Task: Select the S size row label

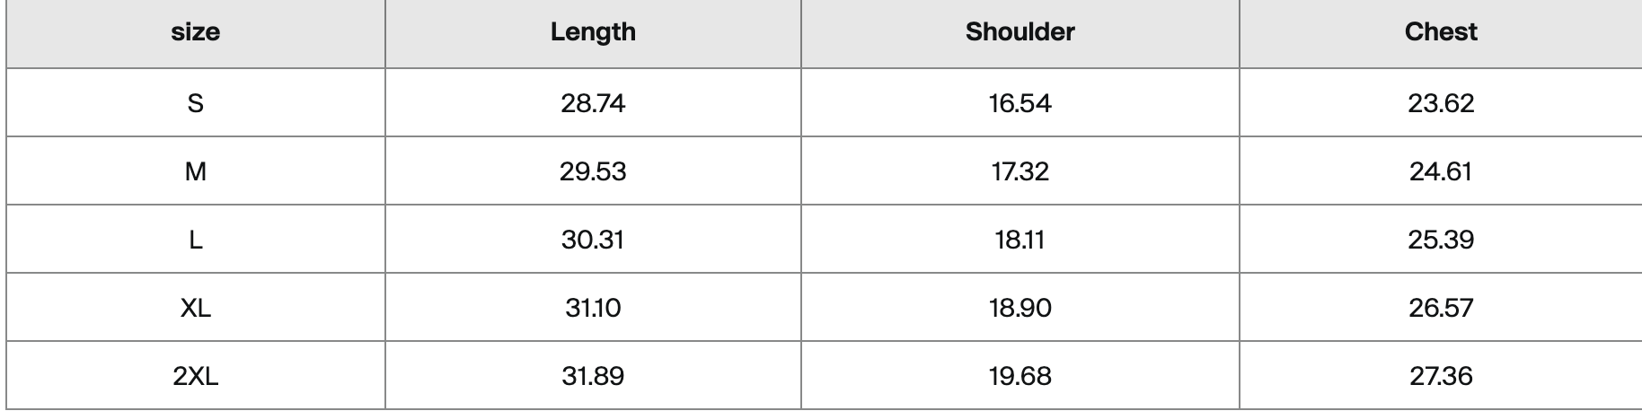Action: point(196,102)
